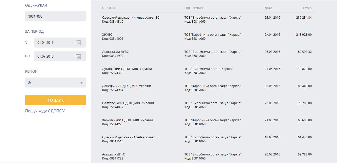The width and height of the screenshot is (337, 163).
Task: Click the end date 01.07.2016 field
Action: (54, 56)
